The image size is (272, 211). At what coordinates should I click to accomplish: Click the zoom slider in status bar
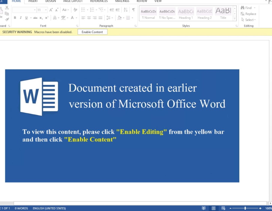click(245, 208)
